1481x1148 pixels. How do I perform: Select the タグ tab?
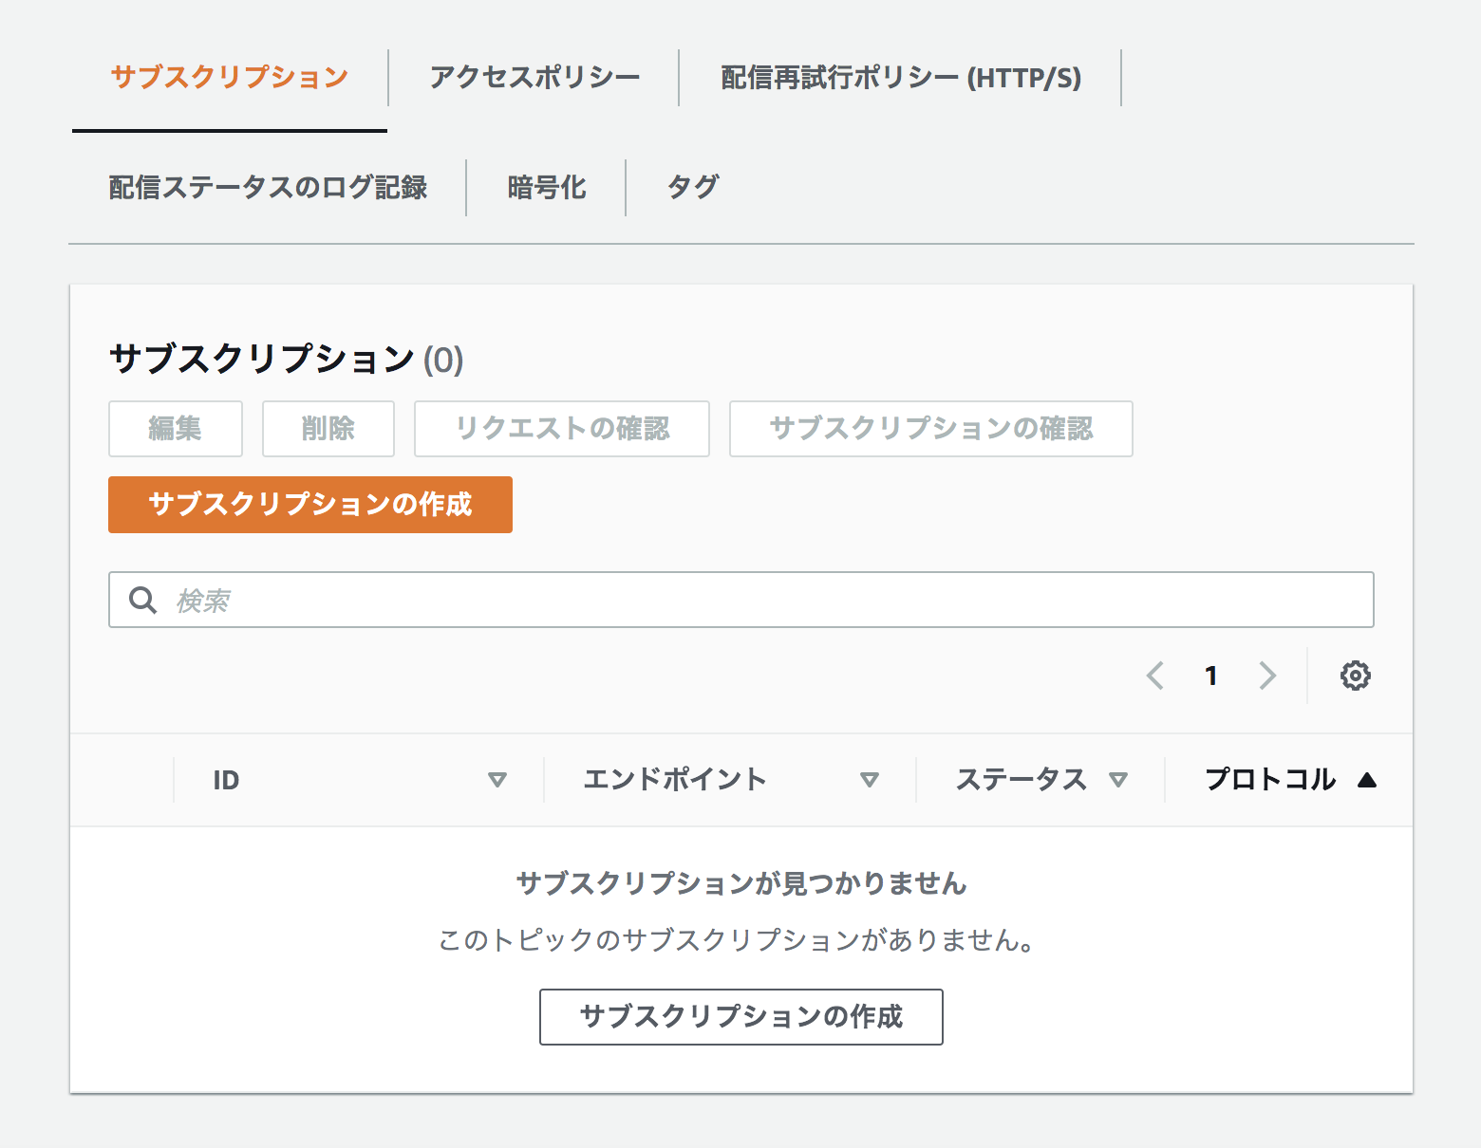pyautogui.click(x=692, y=187)
